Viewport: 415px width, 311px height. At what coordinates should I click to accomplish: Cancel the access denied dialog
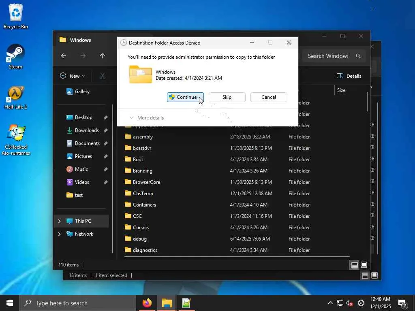click(x=269, y=97)
